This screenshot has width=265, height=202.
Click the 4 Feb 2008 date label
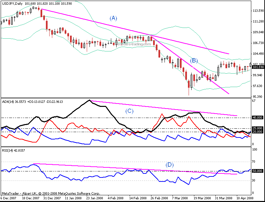(x=116, y=198)
